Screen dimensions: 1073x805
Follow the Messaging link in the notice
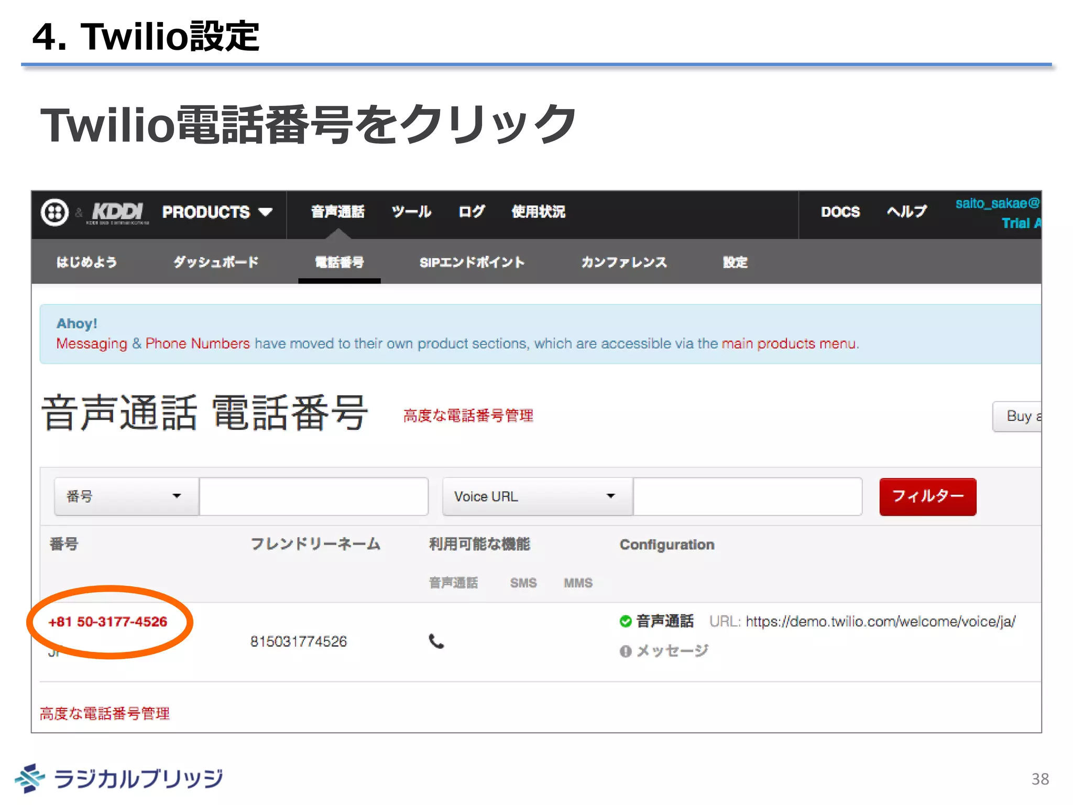coord(92,344)
